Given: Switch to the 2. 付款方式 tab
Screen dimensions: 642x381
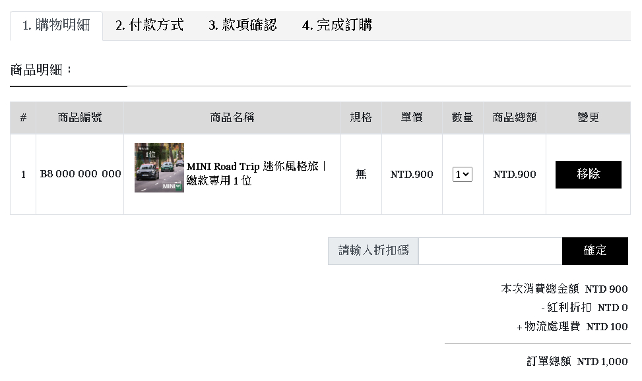Looking at the screenshot, I should coord(149,26).
